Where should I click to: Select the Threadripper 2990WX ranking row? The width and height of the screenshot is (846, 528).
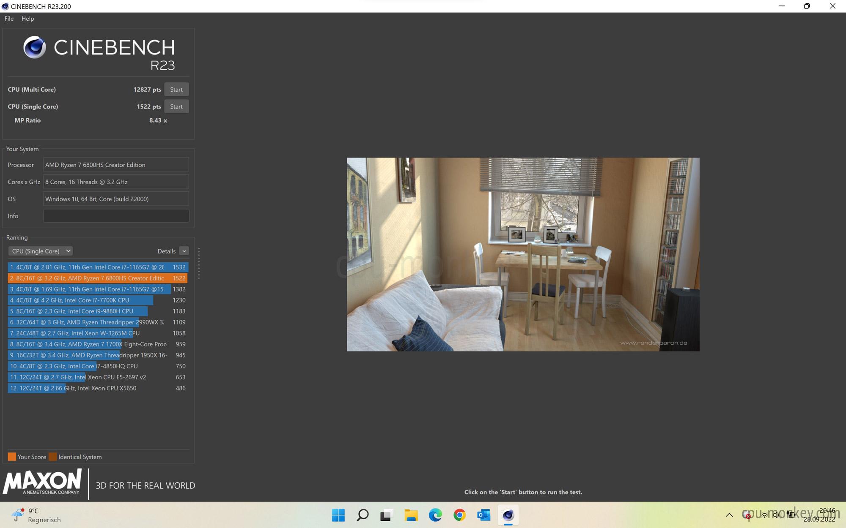point(98,322)
